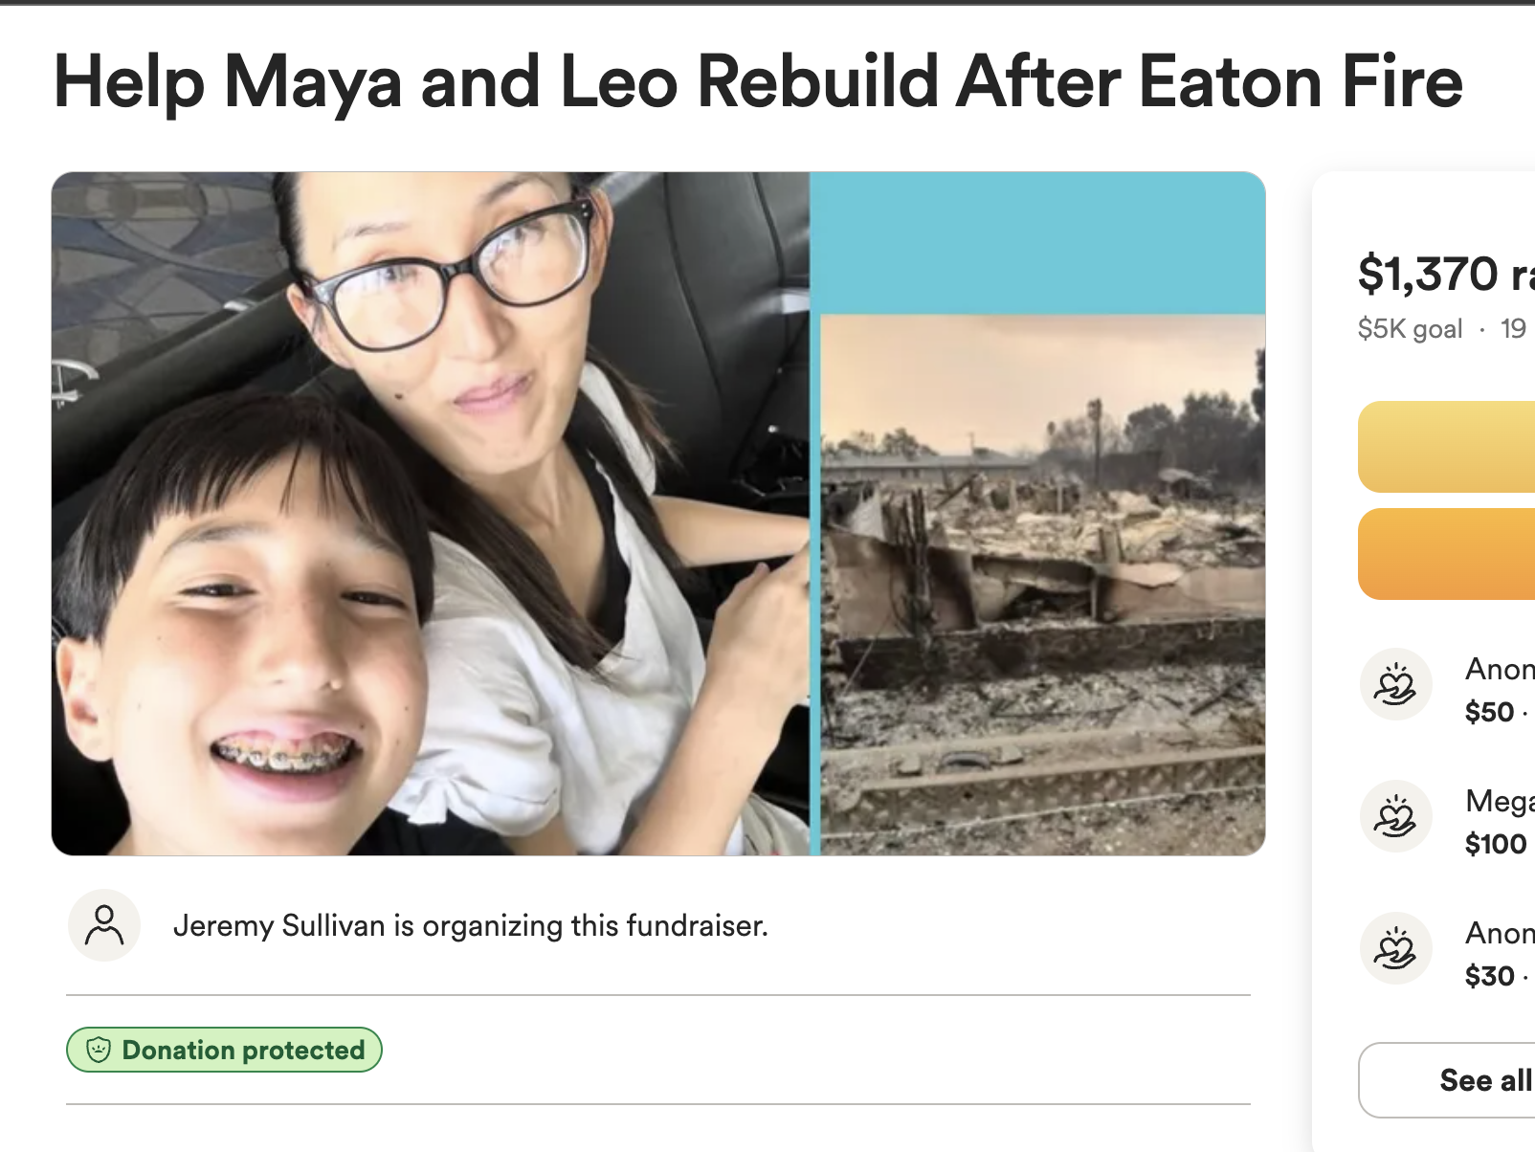This screenshot has height=1152, width=1535.
Task: Click the shield icon in Donation protected badge
Action: coord(99,1050)
